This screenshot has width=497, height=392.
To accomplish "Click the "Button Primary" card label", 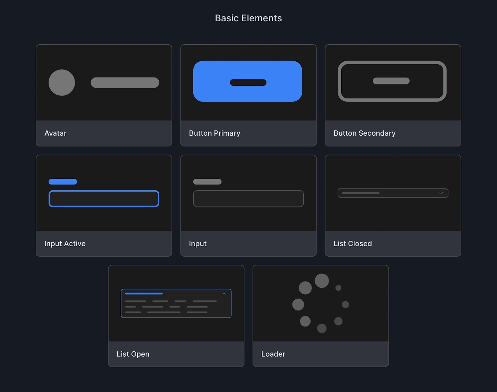I will pos(215,133).
